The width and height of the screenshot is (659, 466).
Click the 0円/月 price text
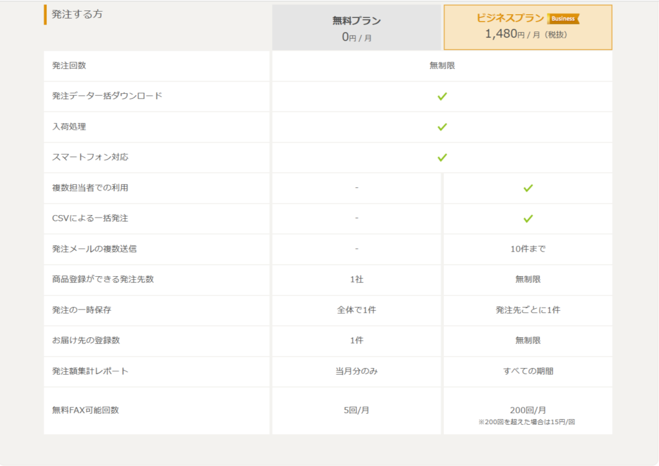coord(357,37)
